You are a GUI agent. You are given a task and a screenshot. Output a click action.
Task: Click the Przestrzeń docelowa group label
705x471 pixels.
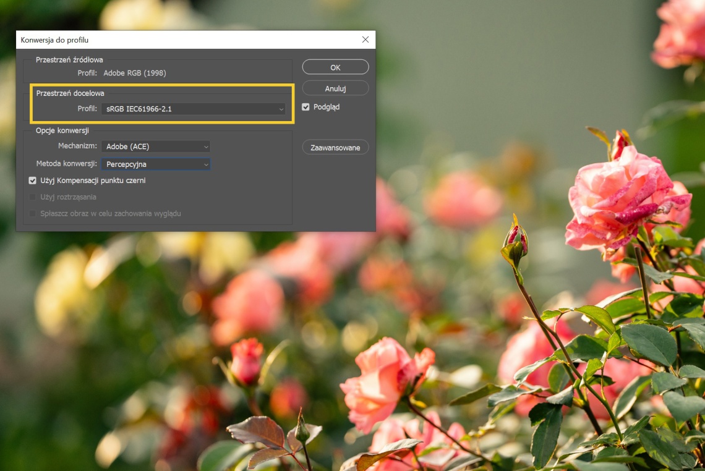(x=70, y=93)
